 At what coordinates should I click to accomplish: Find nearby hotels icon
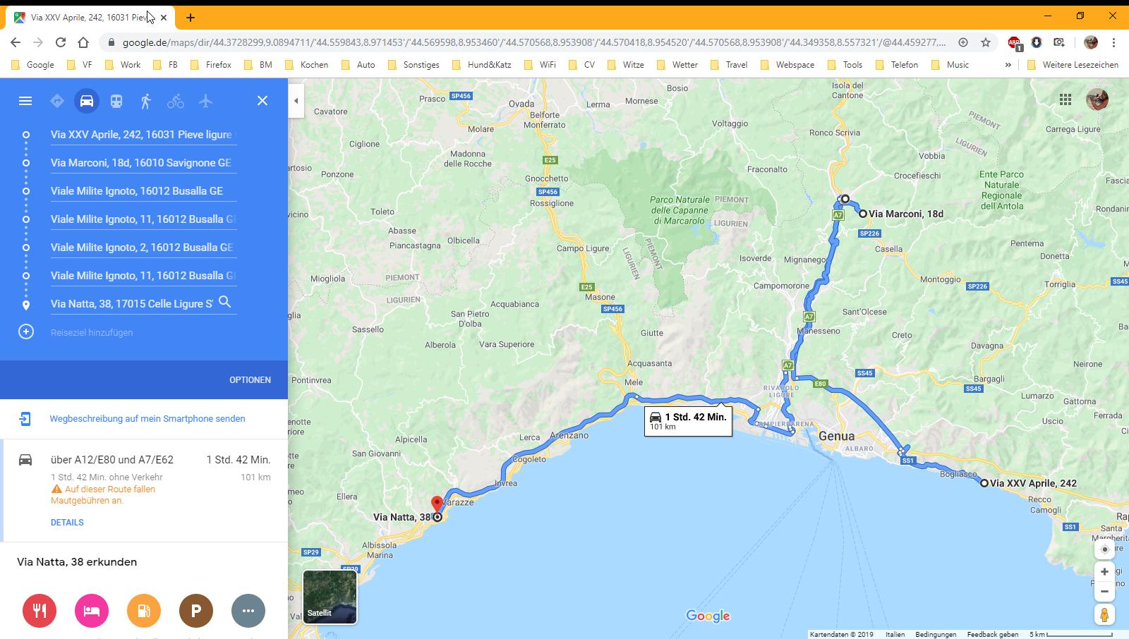92,611
